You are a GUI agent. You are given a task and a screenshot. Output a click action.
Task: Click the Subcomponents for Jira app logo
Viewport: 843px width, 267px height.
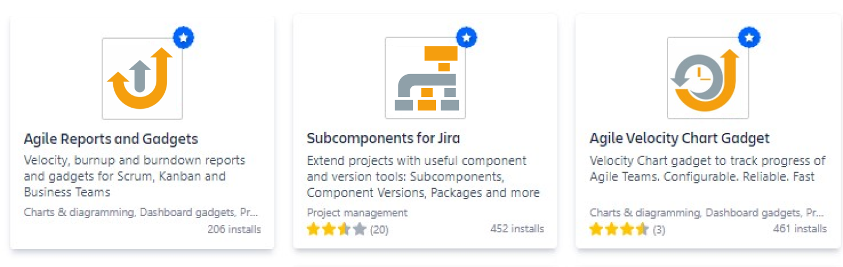click(425, 78)
